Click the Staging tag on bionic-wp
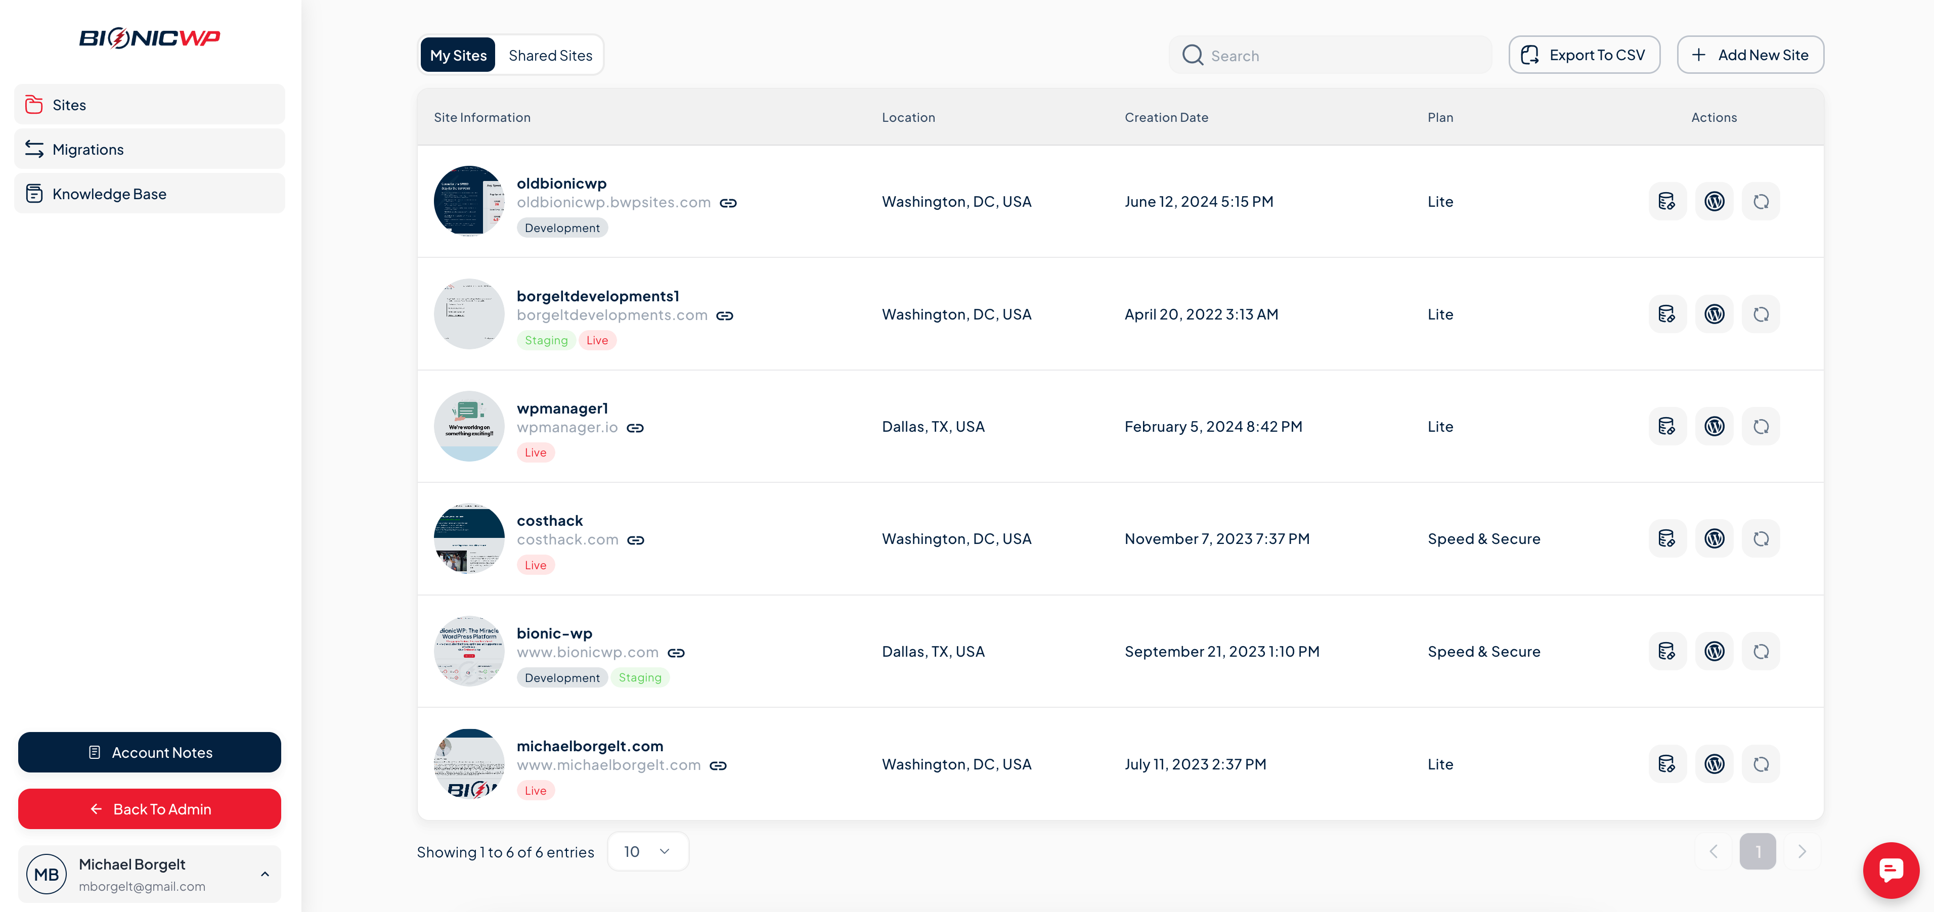 pyautogui.click(x=640, y=677)
